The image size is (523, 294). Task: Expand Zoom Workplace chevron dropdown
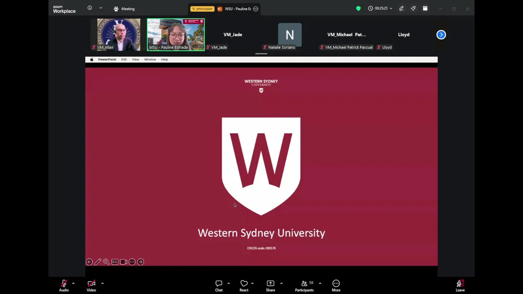click(x=101, y=8)
